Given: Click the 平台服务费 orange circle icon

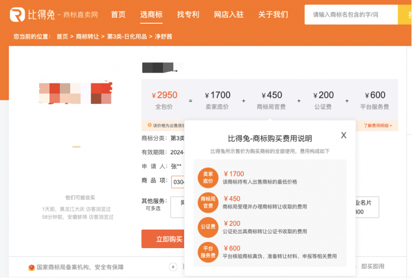Looking at the screenshot, I should (x=208, y=252).
